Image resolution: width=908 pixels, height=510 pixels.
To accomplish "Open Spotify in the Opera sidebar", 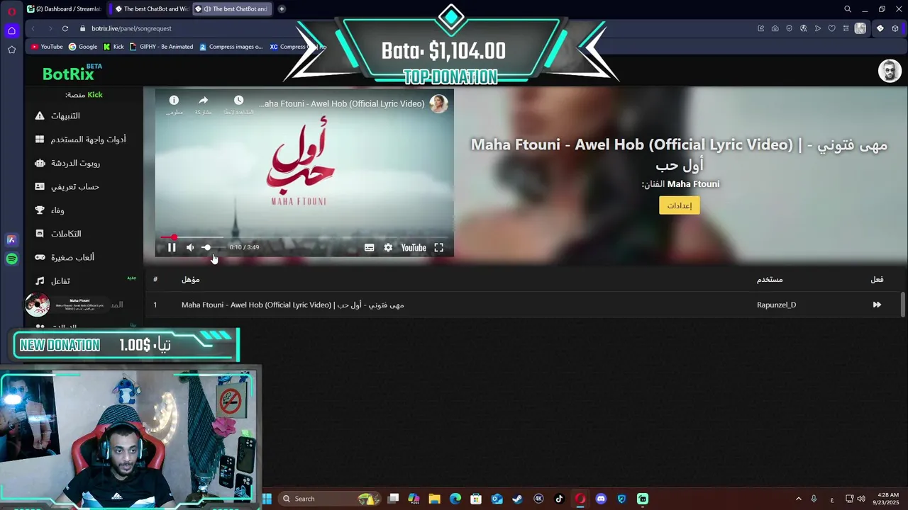I will coord(11,259).
